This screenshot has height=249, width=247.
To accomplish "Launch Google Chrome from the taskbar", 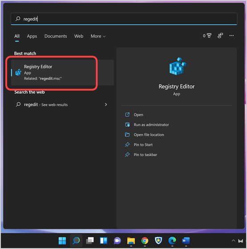I will 145,241.
